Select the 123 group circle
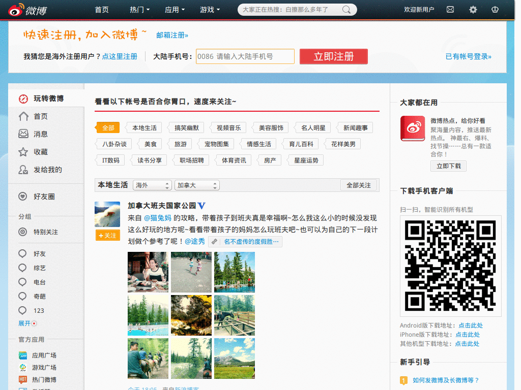 coord(22,310)
